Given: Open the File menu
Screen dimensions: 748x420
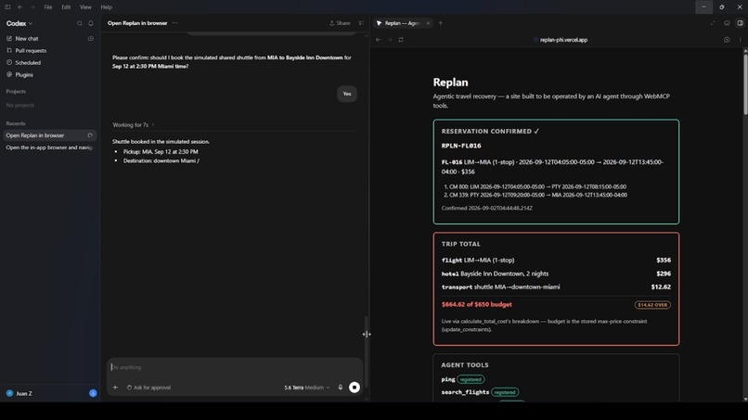Looking at the screenshot, I should [48, 7].
